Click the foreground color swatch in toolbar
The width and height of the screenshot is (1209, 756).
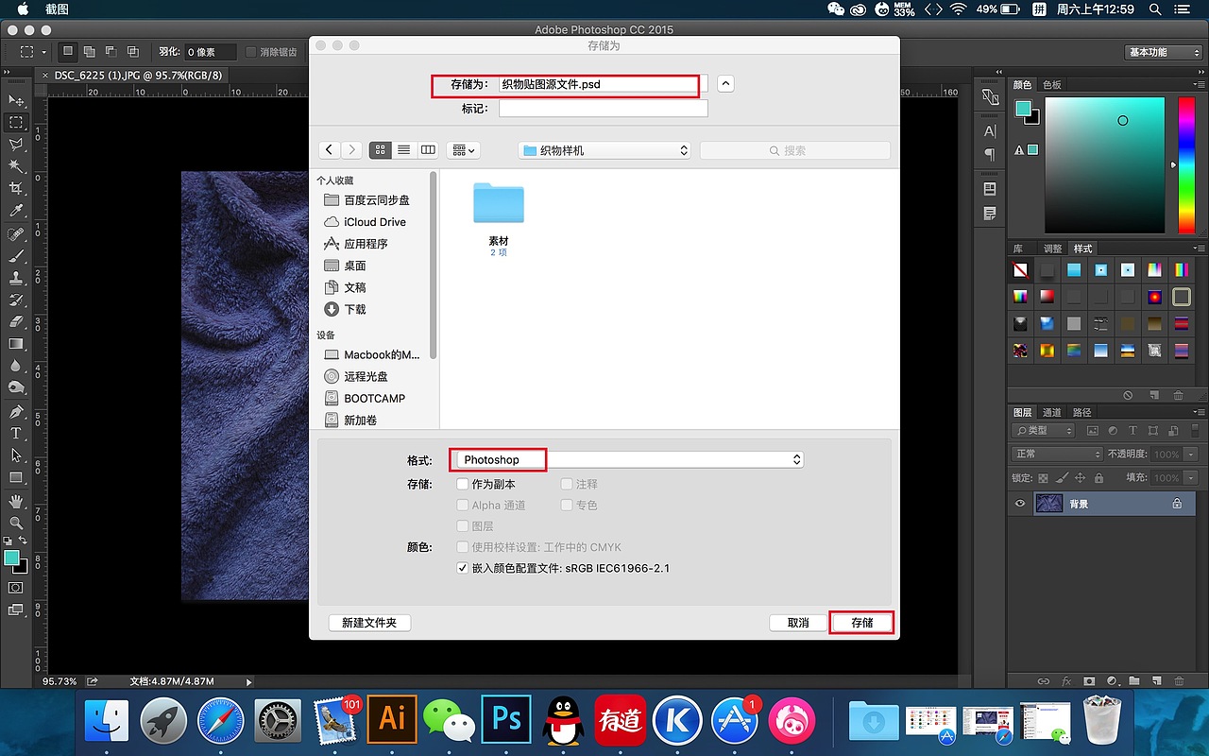click(12, 558)
